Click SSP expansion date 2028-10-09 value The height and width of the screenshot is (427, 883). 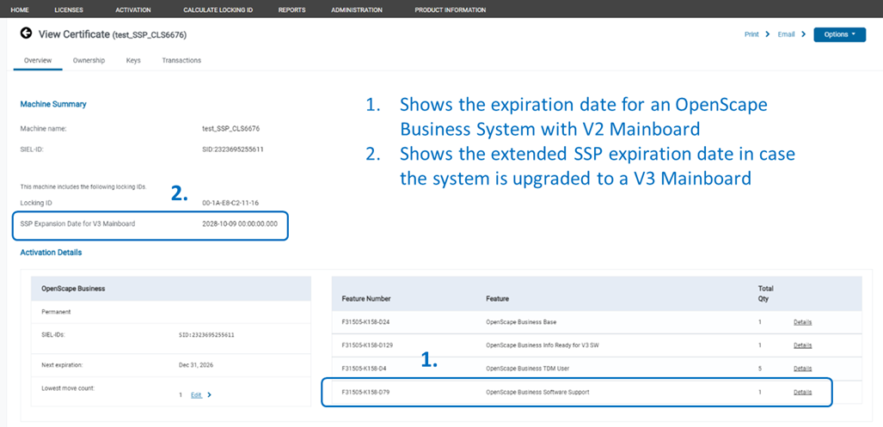tap(239, 223)
